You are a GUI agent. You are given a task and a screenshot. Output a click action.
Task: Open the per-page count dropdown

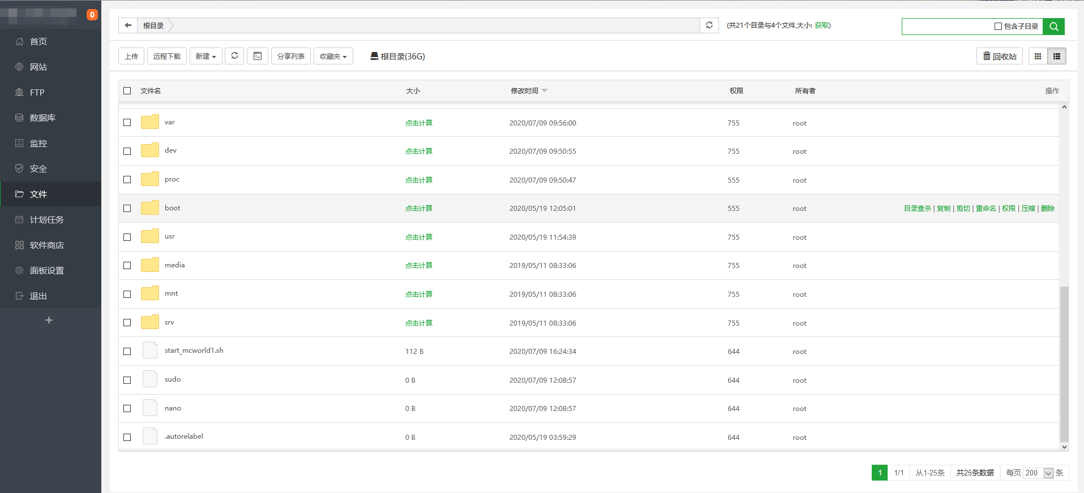[x=1038, y=473]
